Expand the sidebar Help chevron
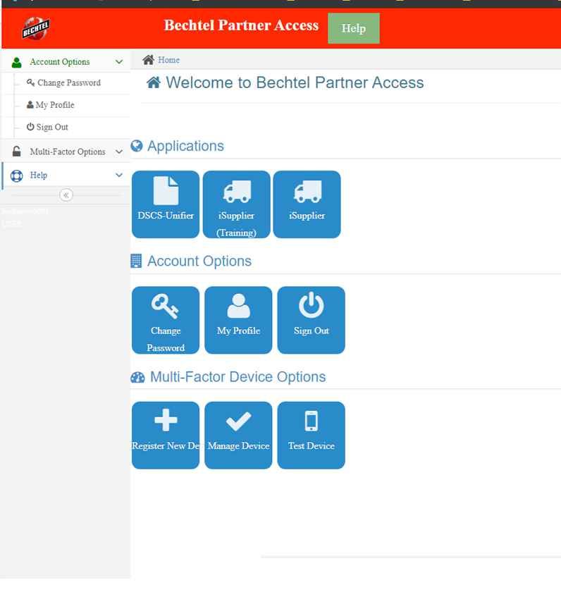The width and height of the screenshot is (561, 592). (x=119, y=175)
